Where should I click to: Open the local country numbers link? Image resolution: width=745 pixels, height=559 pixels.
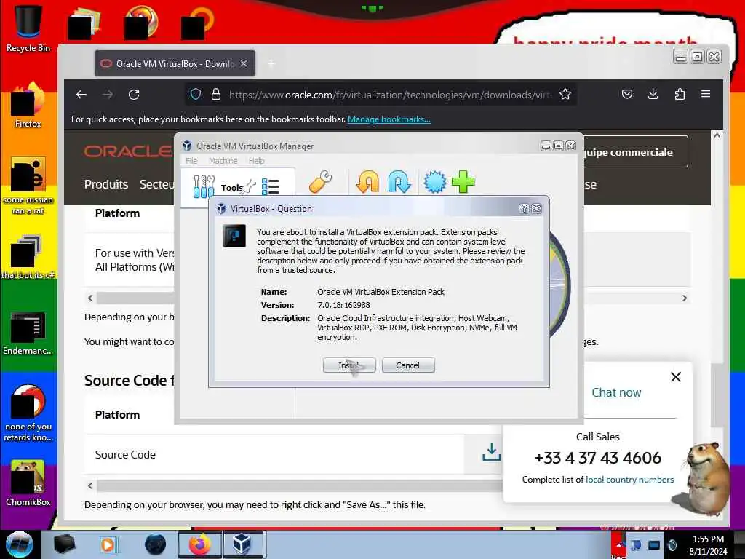coord(629,480)
